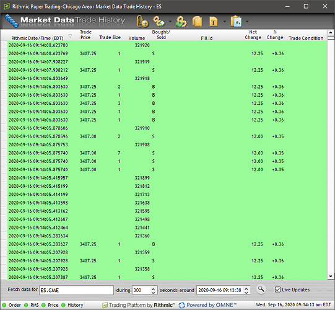Open dropdown arrow beside the T icon
Viewport: 335px width, 310px height.
click(225, 22)
